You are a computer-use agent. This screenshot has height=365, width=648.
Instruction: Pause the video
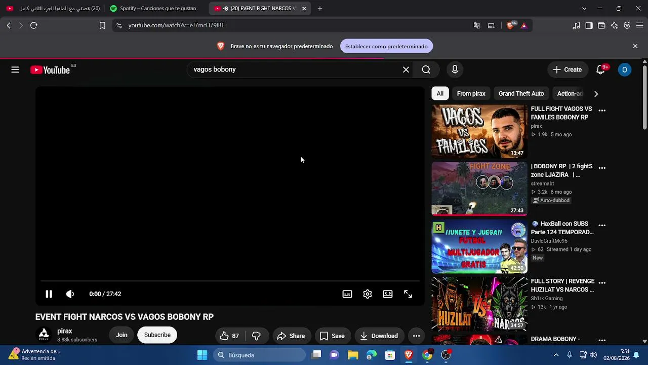click(49, 294)
